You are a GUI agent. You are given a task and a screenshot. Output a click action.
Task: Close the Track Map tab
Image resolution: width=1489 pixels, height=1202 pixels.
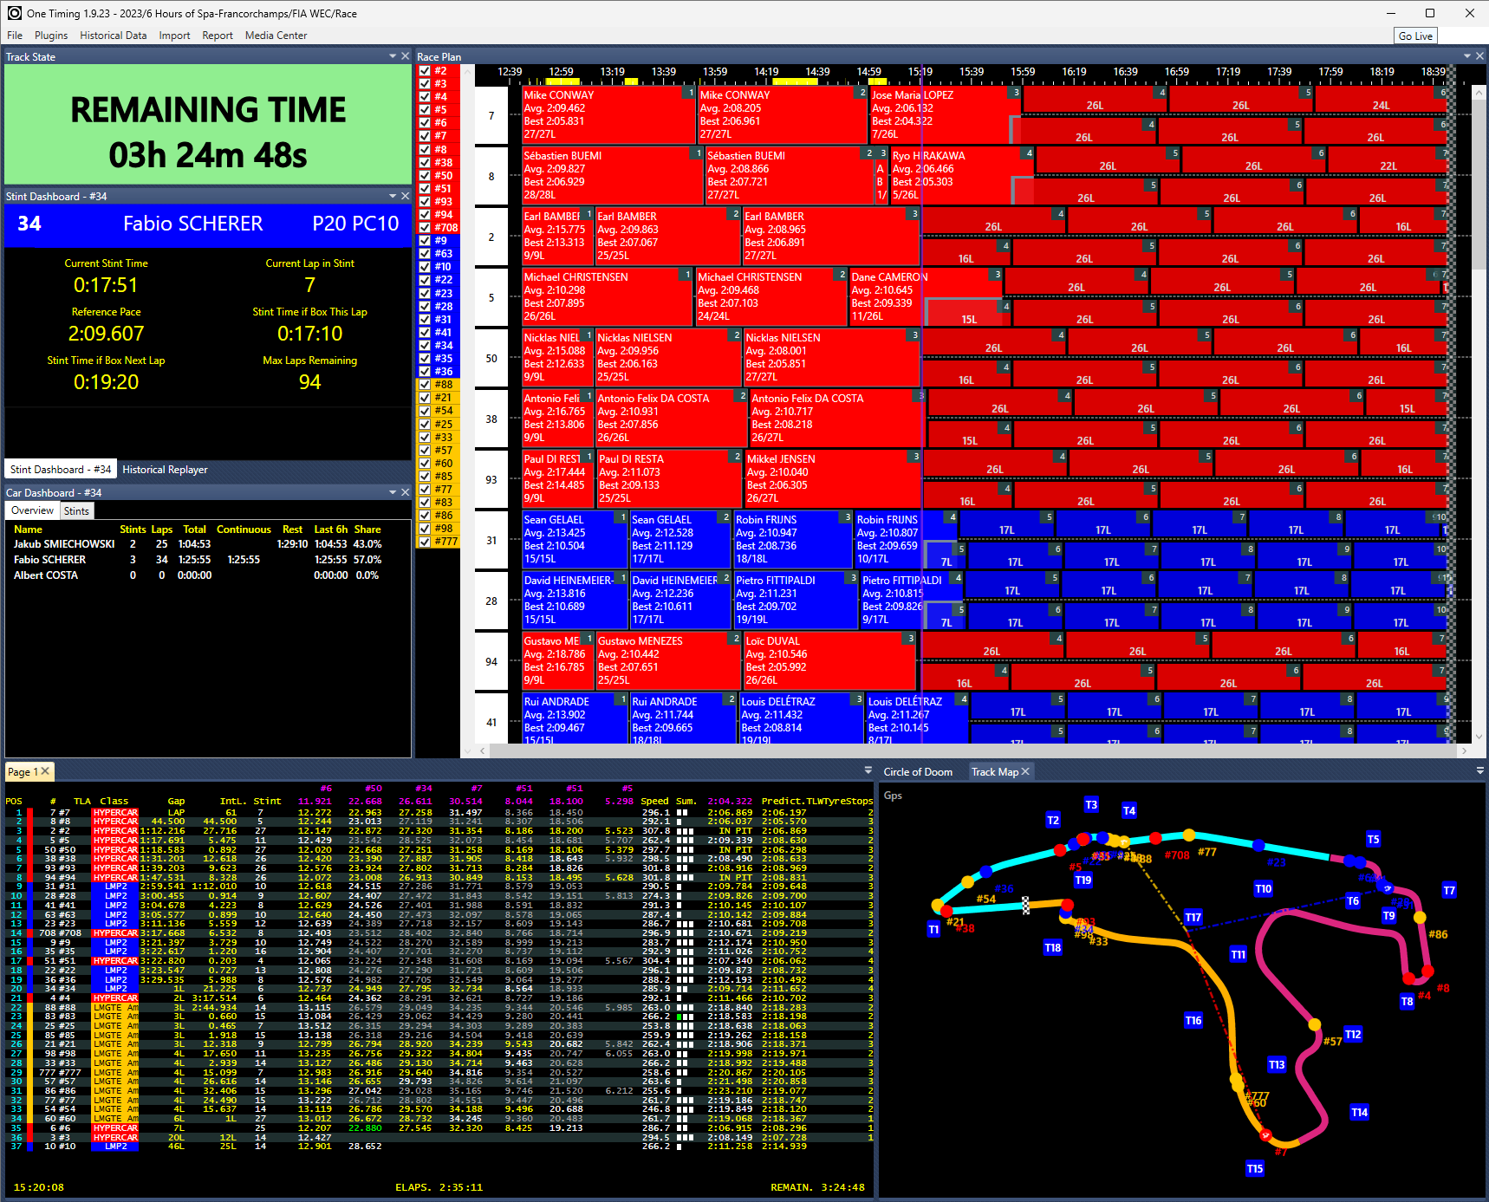pyautogui.click(x=1025, y=771)
